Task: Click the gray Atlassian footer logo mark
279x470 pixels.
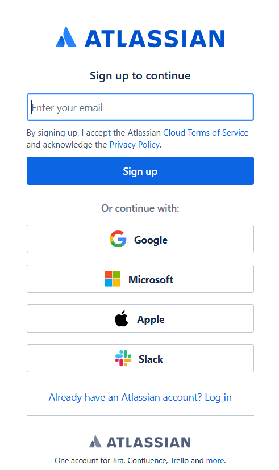Action: 95,441
